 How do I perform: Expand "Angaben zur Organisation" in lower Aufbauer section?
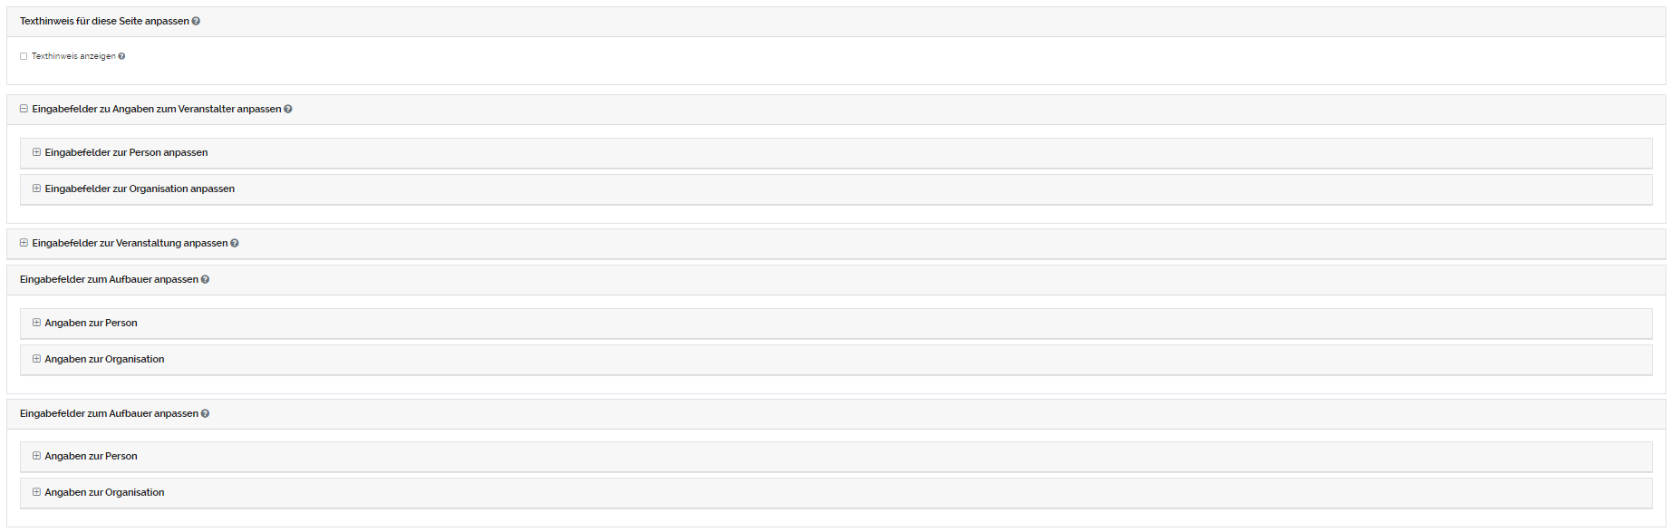click(x=36, y=492)
